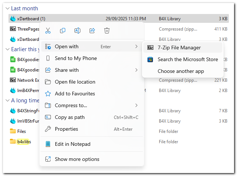Screen dimensions: 237x176
Task: Click Add to Favourites
Action: 75,94
